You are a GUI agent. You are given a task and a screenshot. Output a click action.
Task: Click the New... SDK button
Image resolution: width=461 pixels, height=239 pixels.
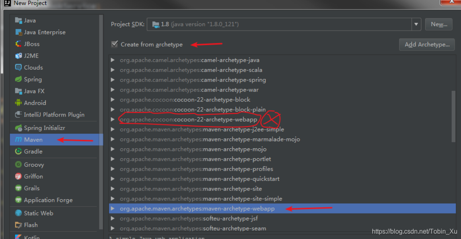coord(439,24)
